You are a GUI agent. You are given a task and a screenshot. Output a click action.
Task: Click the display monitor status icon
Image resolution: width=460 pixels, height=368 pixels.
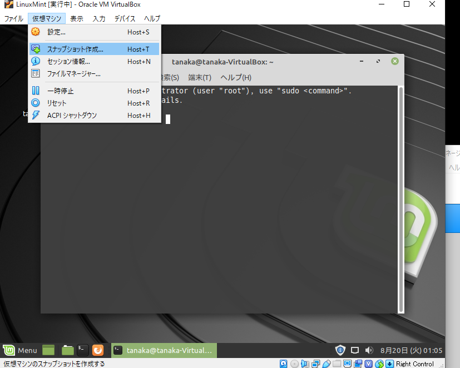347,364
